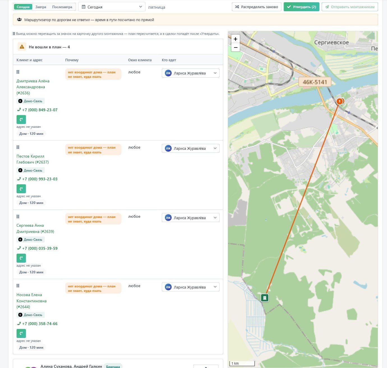This screenshot has width=387, height=368.
Task: Click the 46K-5141 road label on map
Action: tap(315, 82)
